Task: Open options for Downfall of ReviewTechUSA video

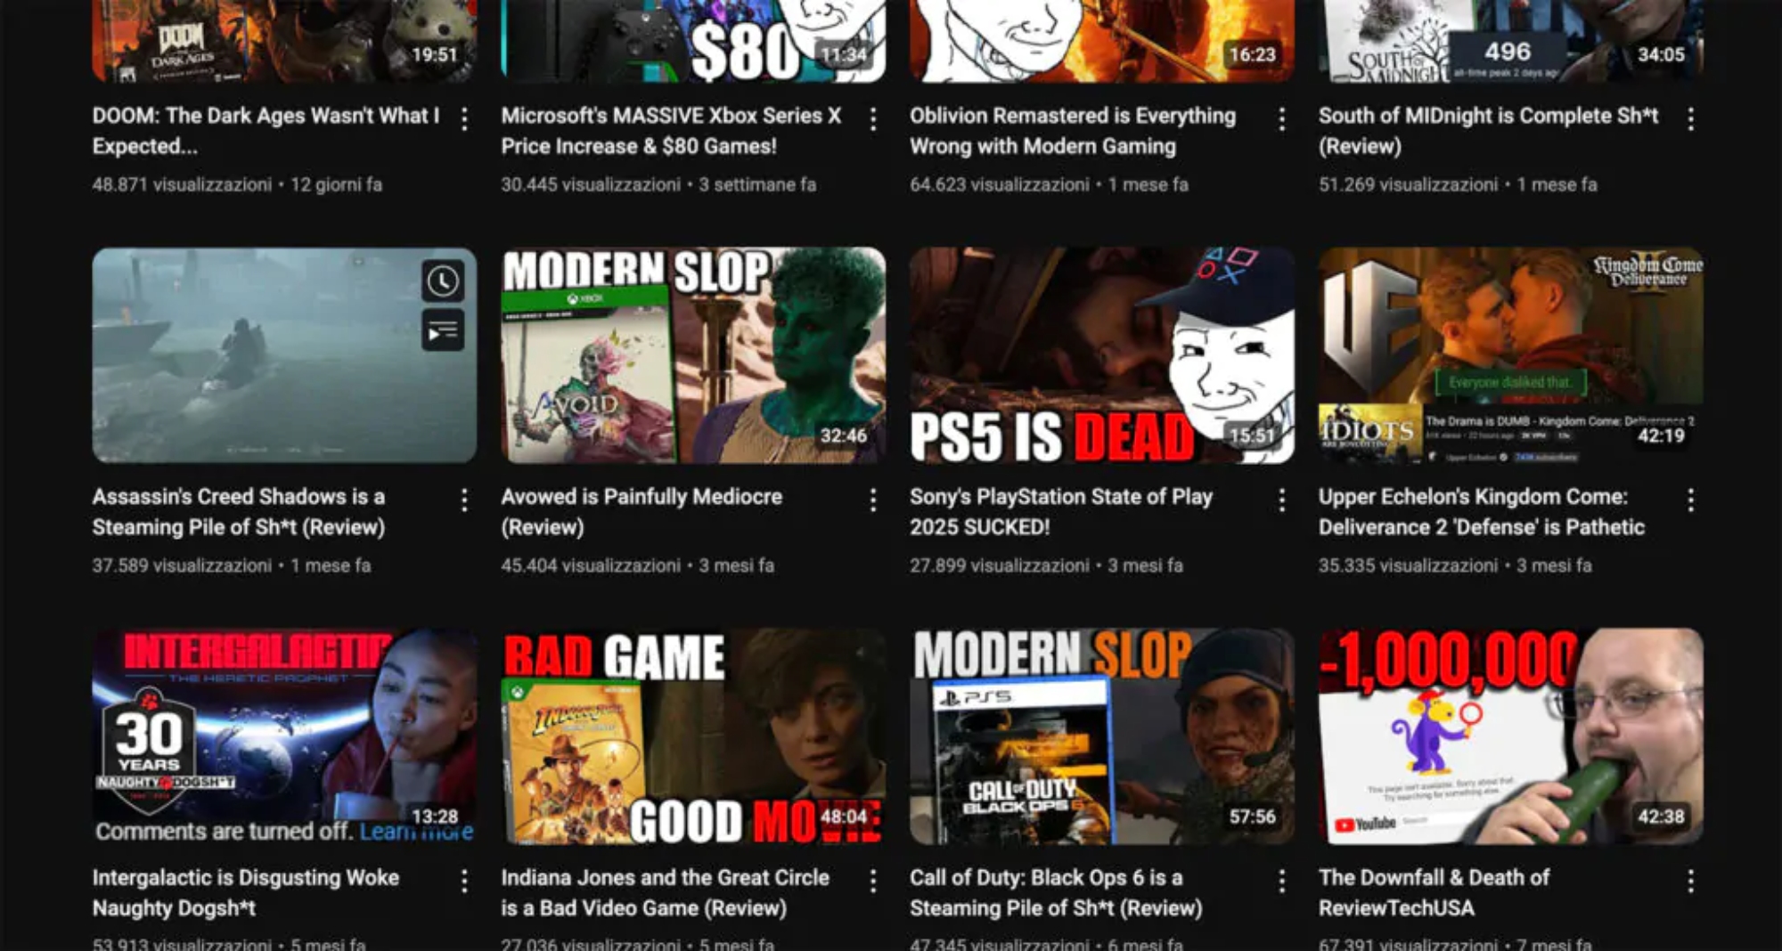Action: [1690, 882]
